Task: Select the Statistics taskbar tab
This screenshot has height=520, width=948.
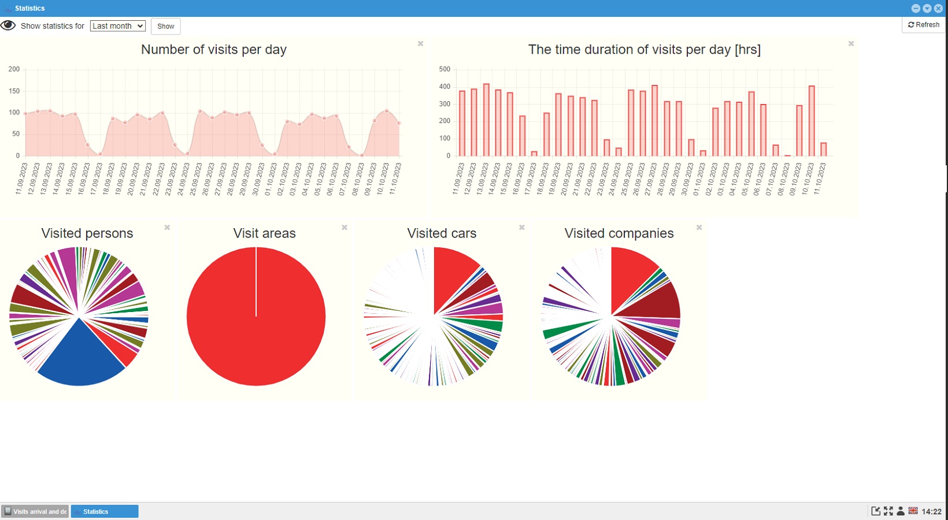Action: 105,511
